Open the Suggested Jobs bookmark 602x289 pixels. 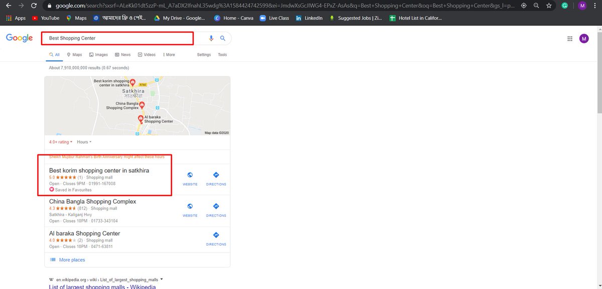tap(357, 18)
